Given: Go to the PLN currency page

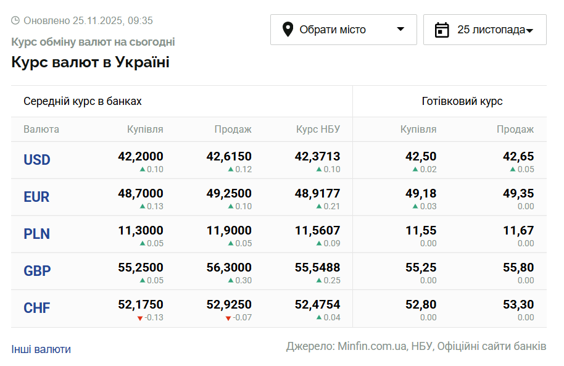Looking at the screenshot, I should (x=37, y=234).
